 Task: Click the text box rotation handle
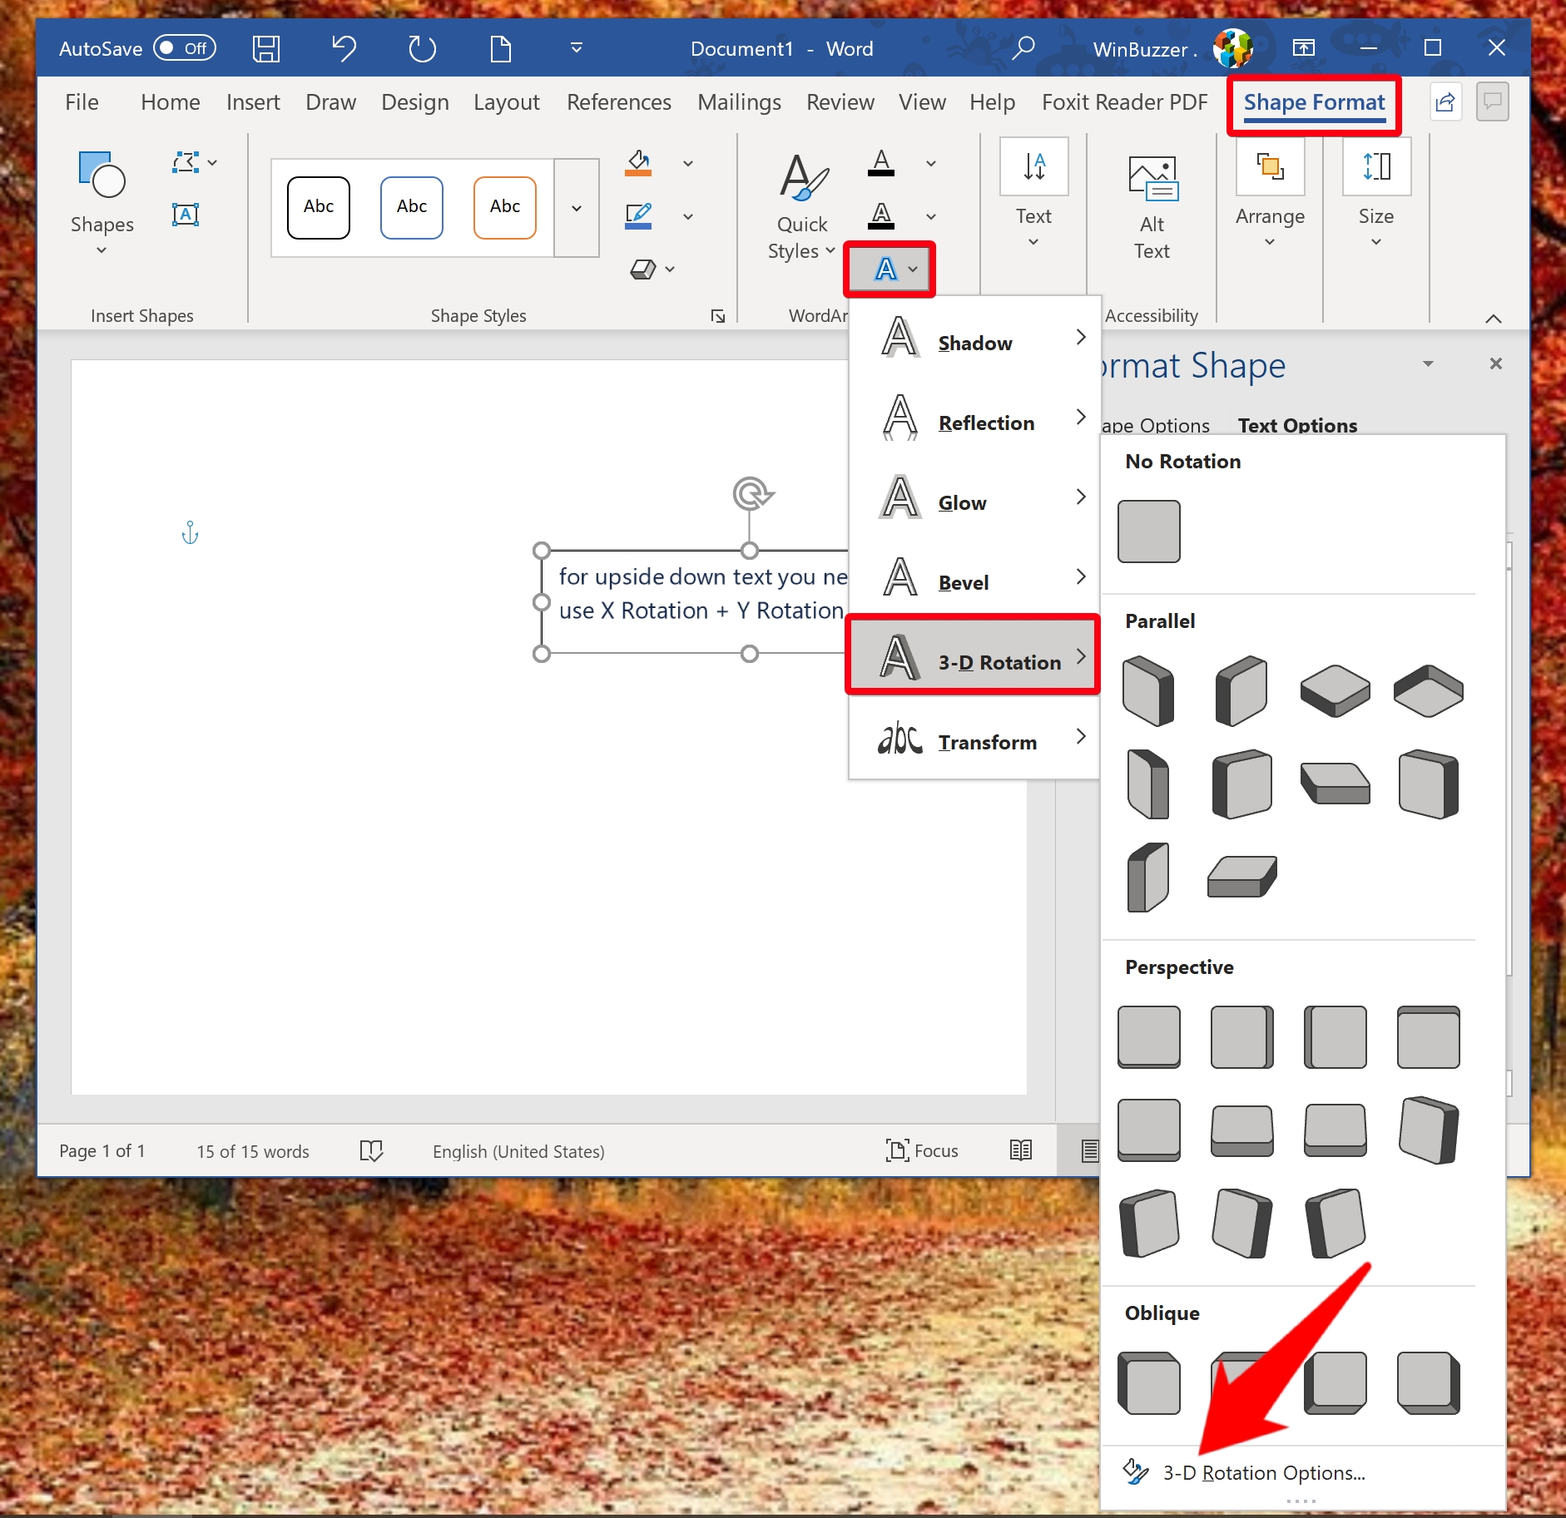(751, 493)
